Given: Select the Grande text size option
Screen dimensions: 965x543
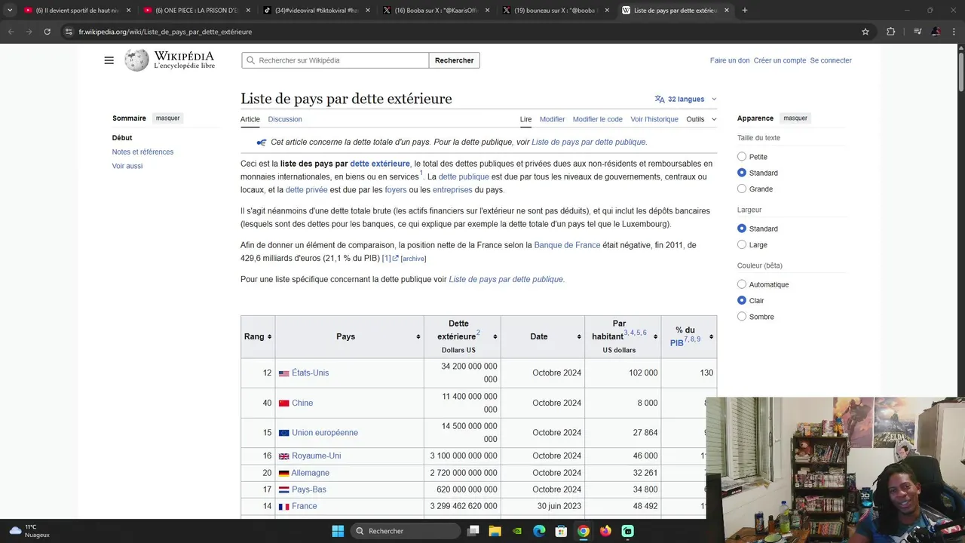Looking at the screenshot, I should tap(742, 189).
